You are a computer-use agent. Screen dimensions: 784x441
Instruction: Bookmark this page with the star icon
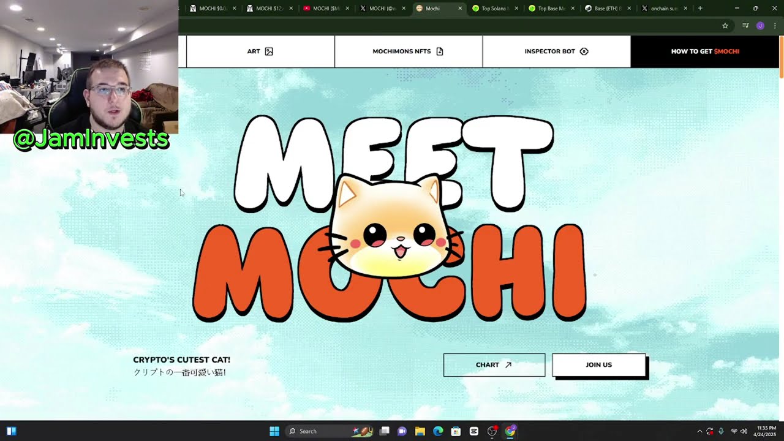point(725,26)
